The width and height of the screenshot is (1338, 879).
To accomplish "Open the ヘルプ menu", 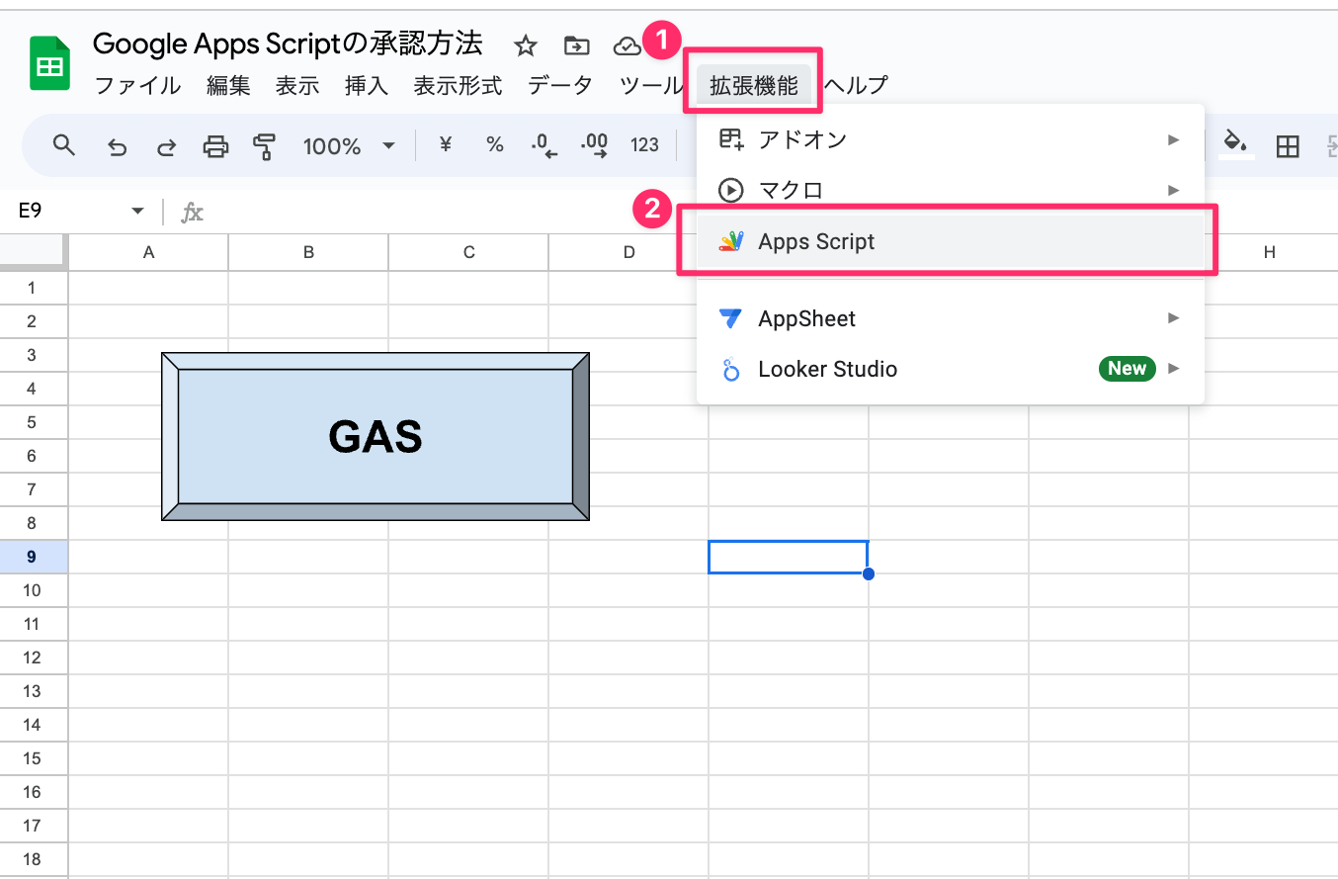I will click(x=856, y=86).
